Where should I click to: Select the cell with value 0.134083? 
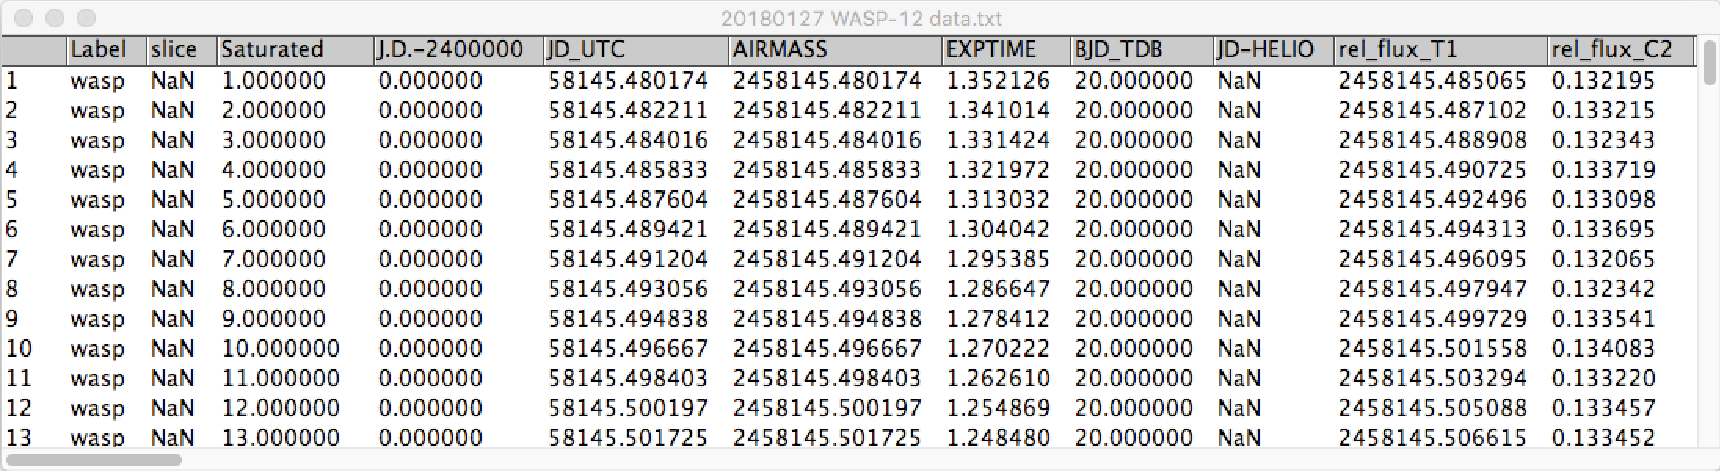click(1603, 349)
